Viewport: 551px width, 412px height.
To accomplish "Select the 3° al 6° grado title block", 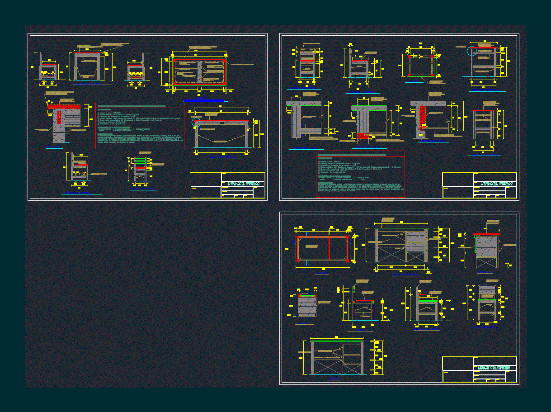I will pyautogui.click(x=480, y=185).
